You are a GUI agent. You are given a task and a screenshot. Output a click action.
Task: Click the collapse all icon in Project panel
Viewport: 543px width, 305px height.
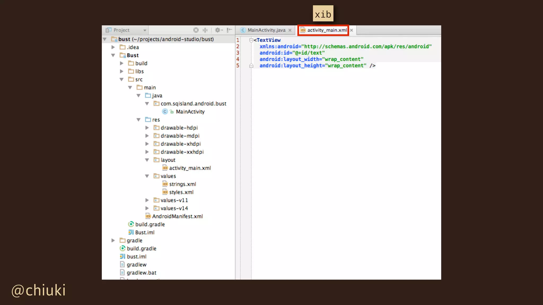click(x=205, y=30)
